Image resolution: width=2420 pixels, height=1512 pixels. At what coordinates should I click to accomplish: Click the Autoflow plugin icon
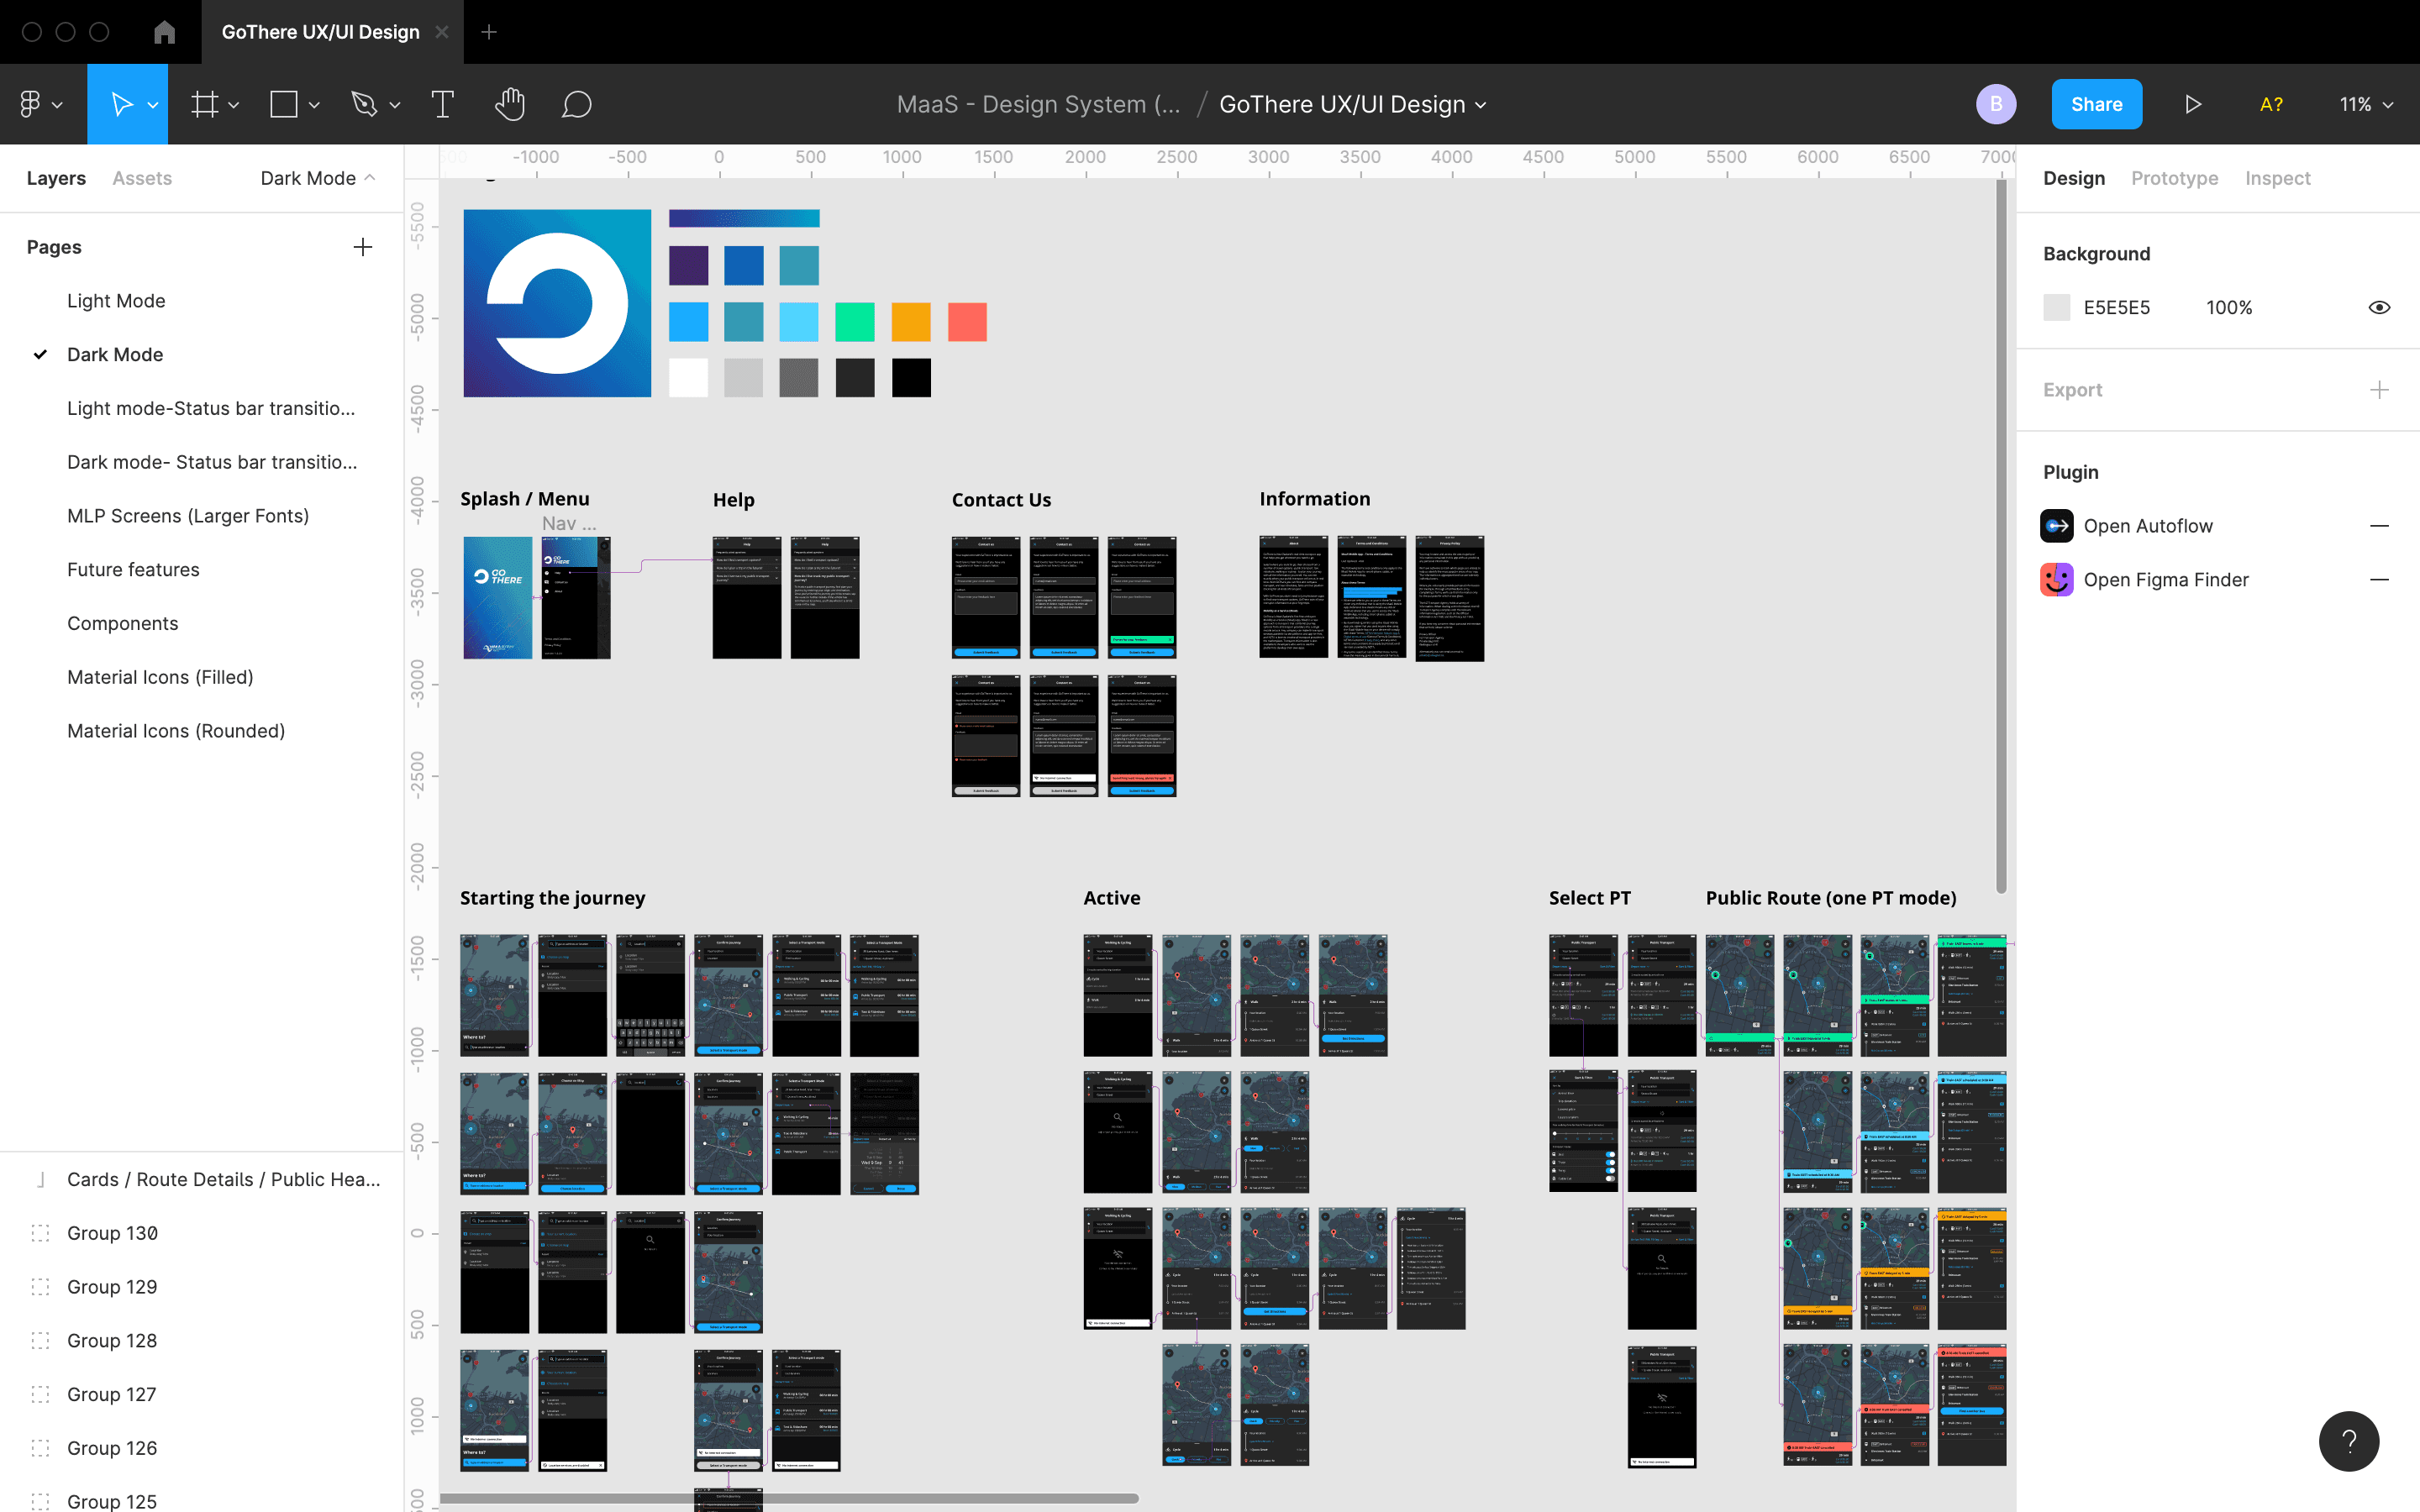(x=2056, y=526)
